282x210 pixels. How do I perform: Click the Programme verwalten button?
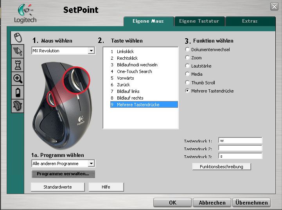(x=63, y=174)
